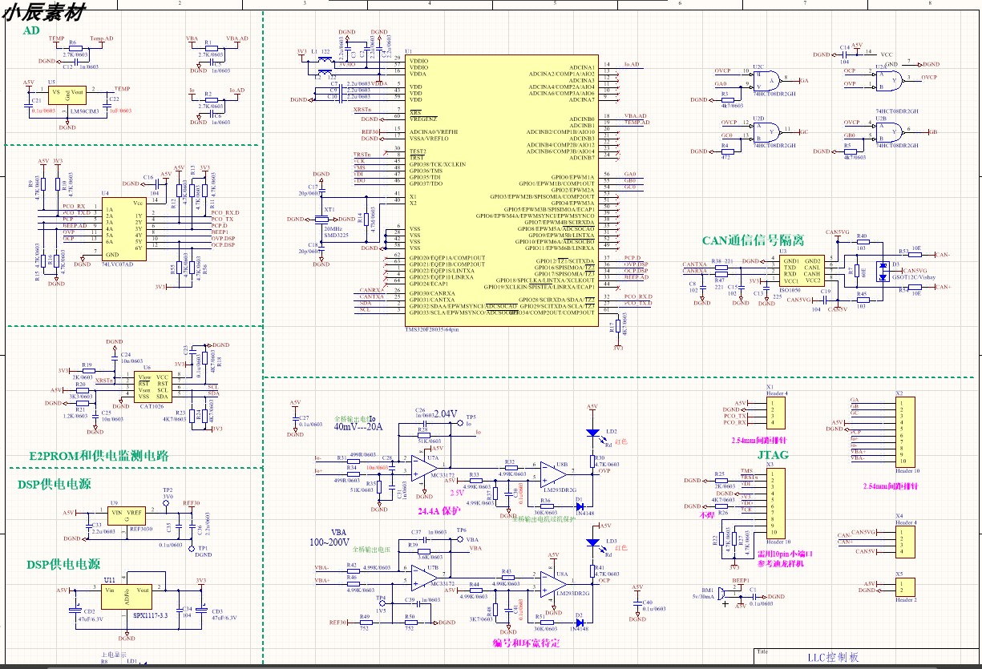Screen dimensions: 982x669
Task: Select the LLC控制板 title block text
Action: click(x=834, y=657)
